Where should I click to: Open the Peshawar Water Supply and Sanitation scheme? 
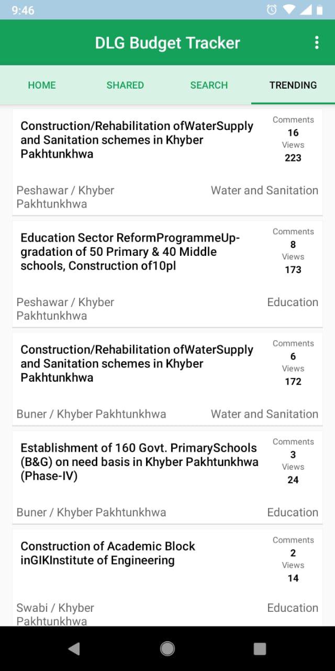tap(137, 140)
